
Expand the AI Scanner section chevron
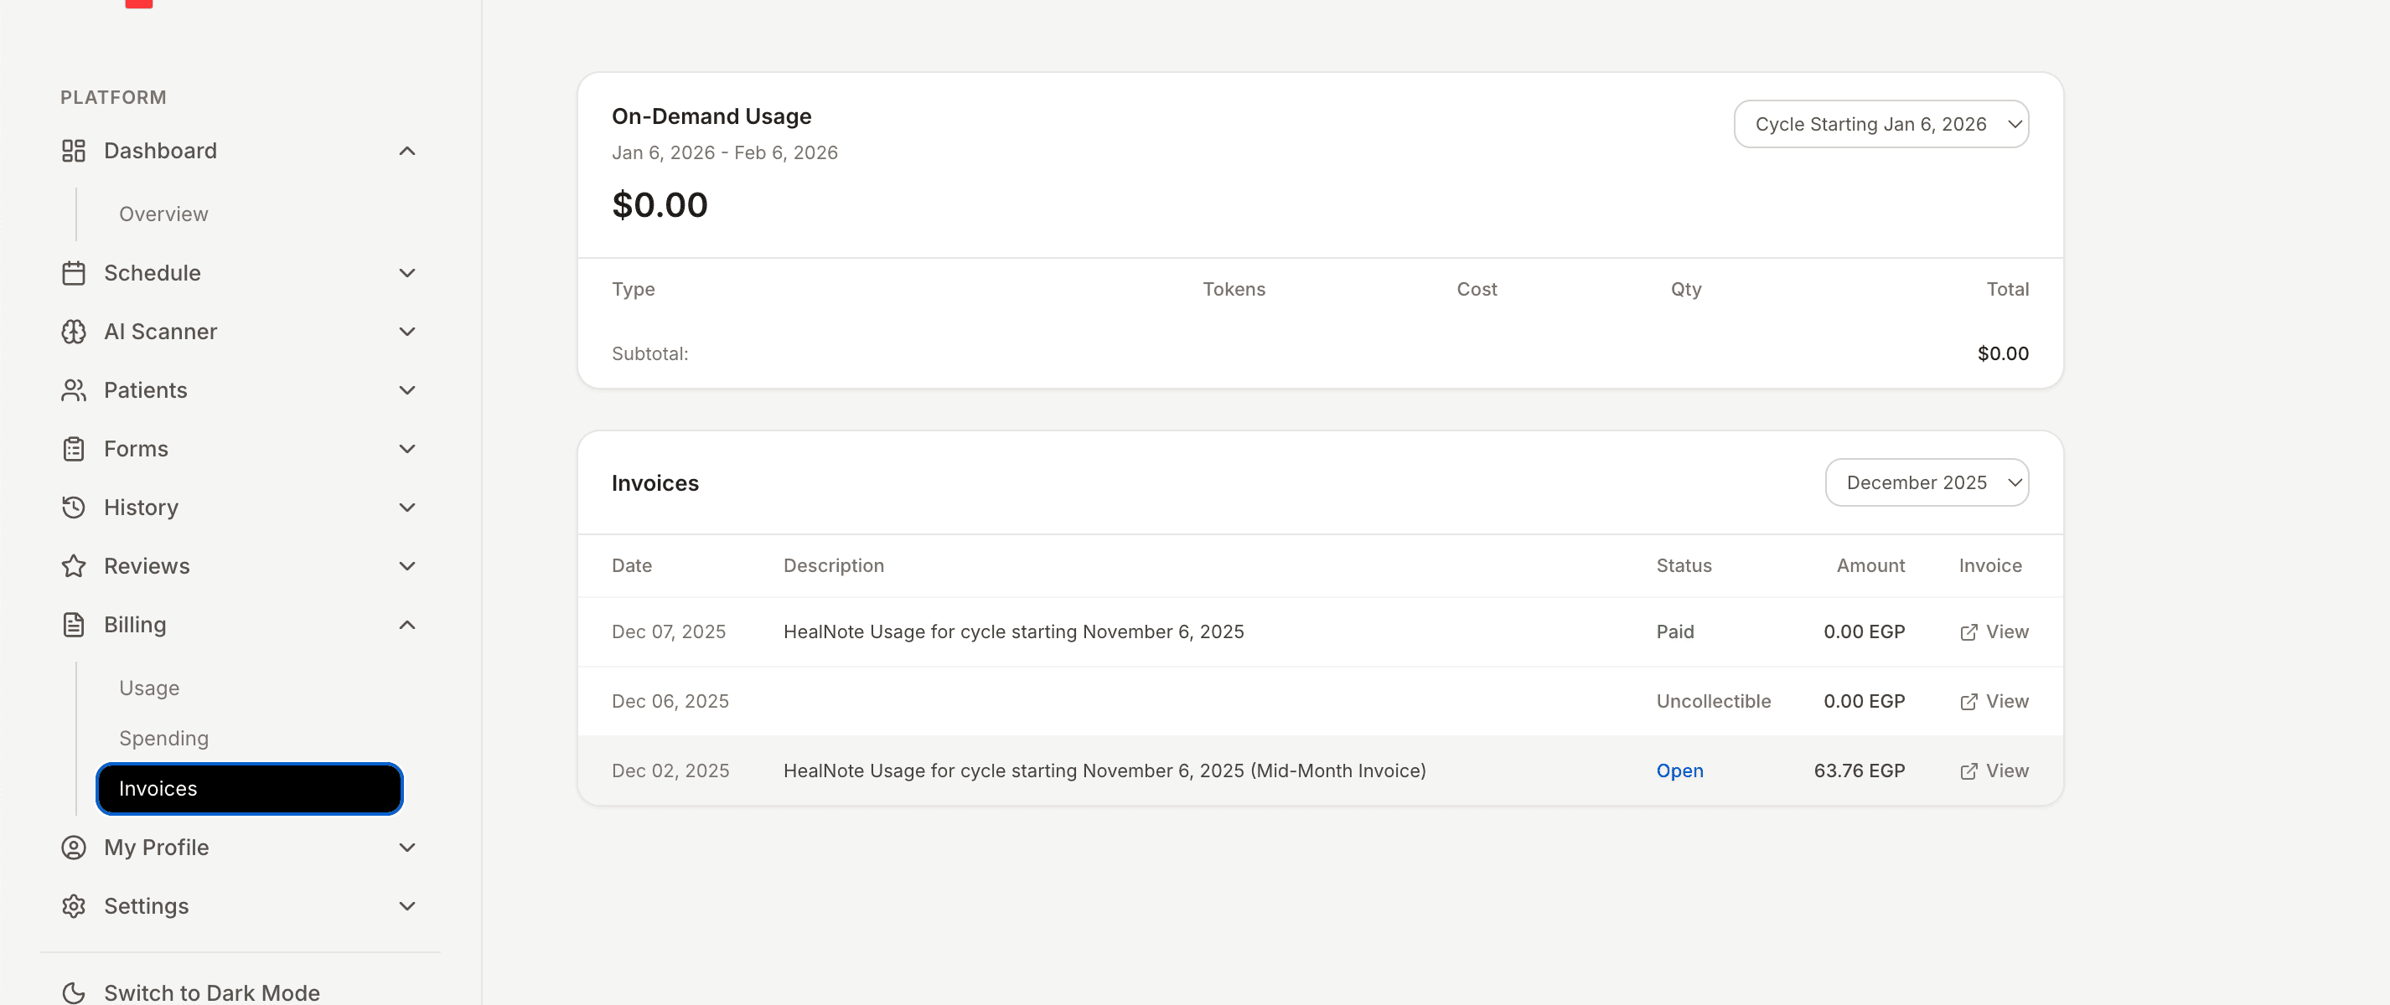(x=406, y=332)
